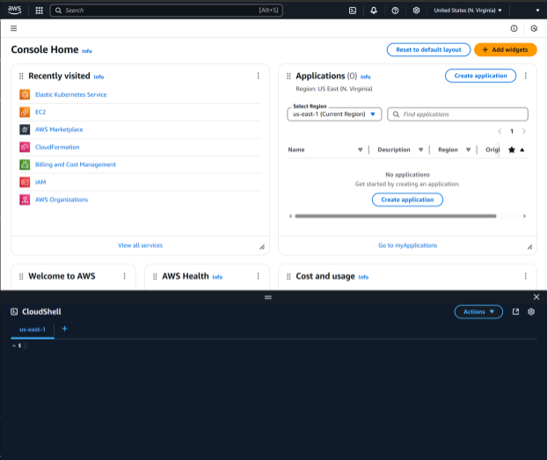Click View all services
Viewport: 547px width, 460px height.
click(140, 245)
